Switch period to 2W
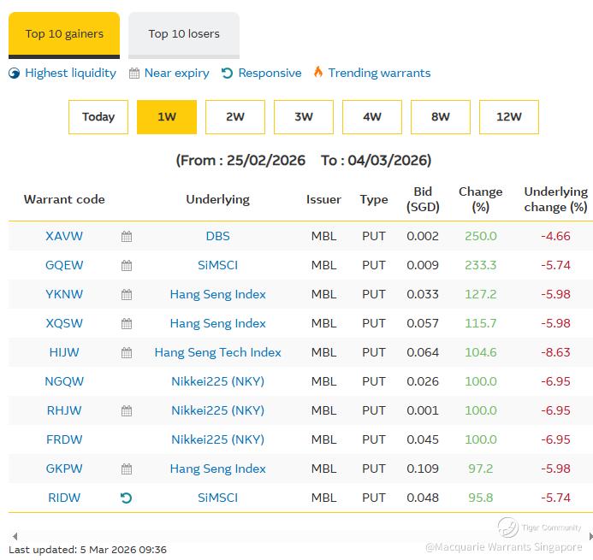The width and height of the screenshot is (593, 560). point(235,117)
